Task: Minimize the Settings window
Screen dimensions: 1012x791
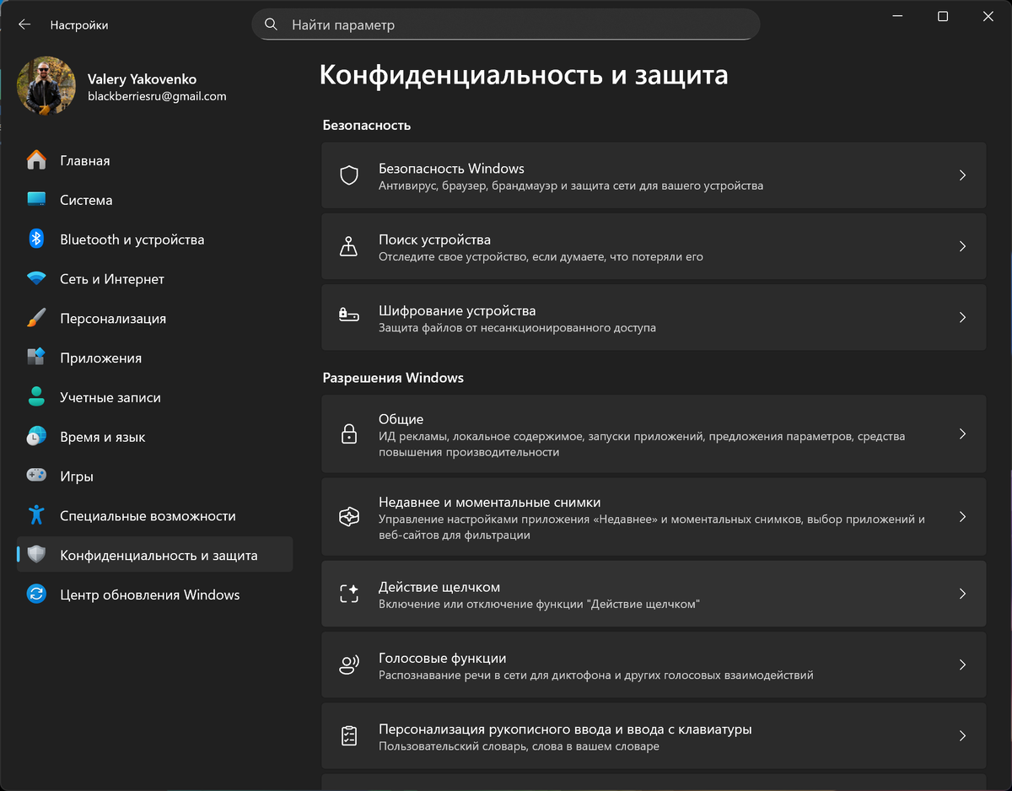Action: (x=896, y=16)
